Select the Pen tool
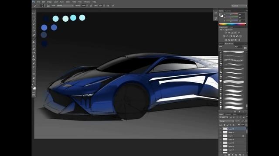The height and width of the screenshot is (156, 279). tap(34, 63)
